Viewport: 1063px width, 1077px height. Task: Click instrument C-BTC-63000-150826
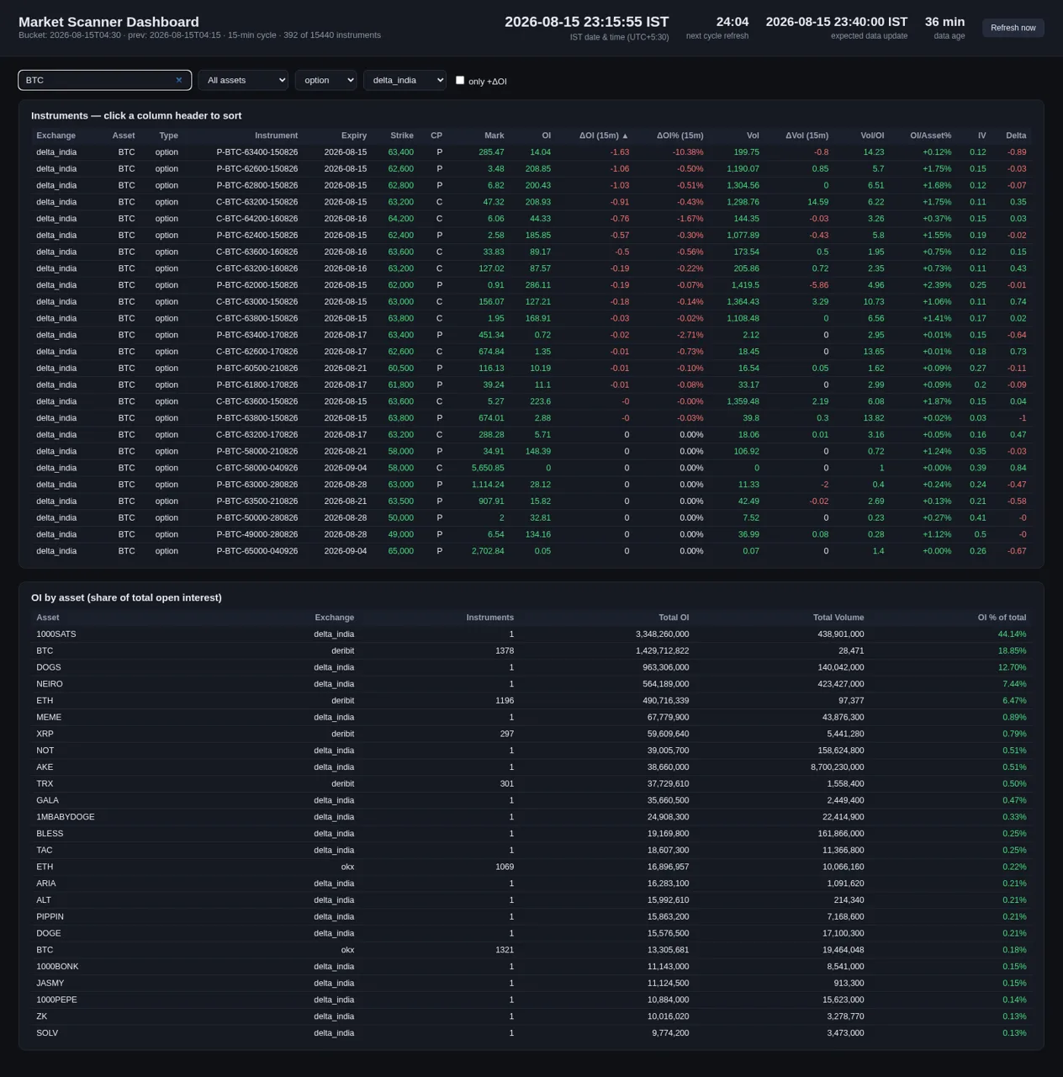[x=256, y=302]
